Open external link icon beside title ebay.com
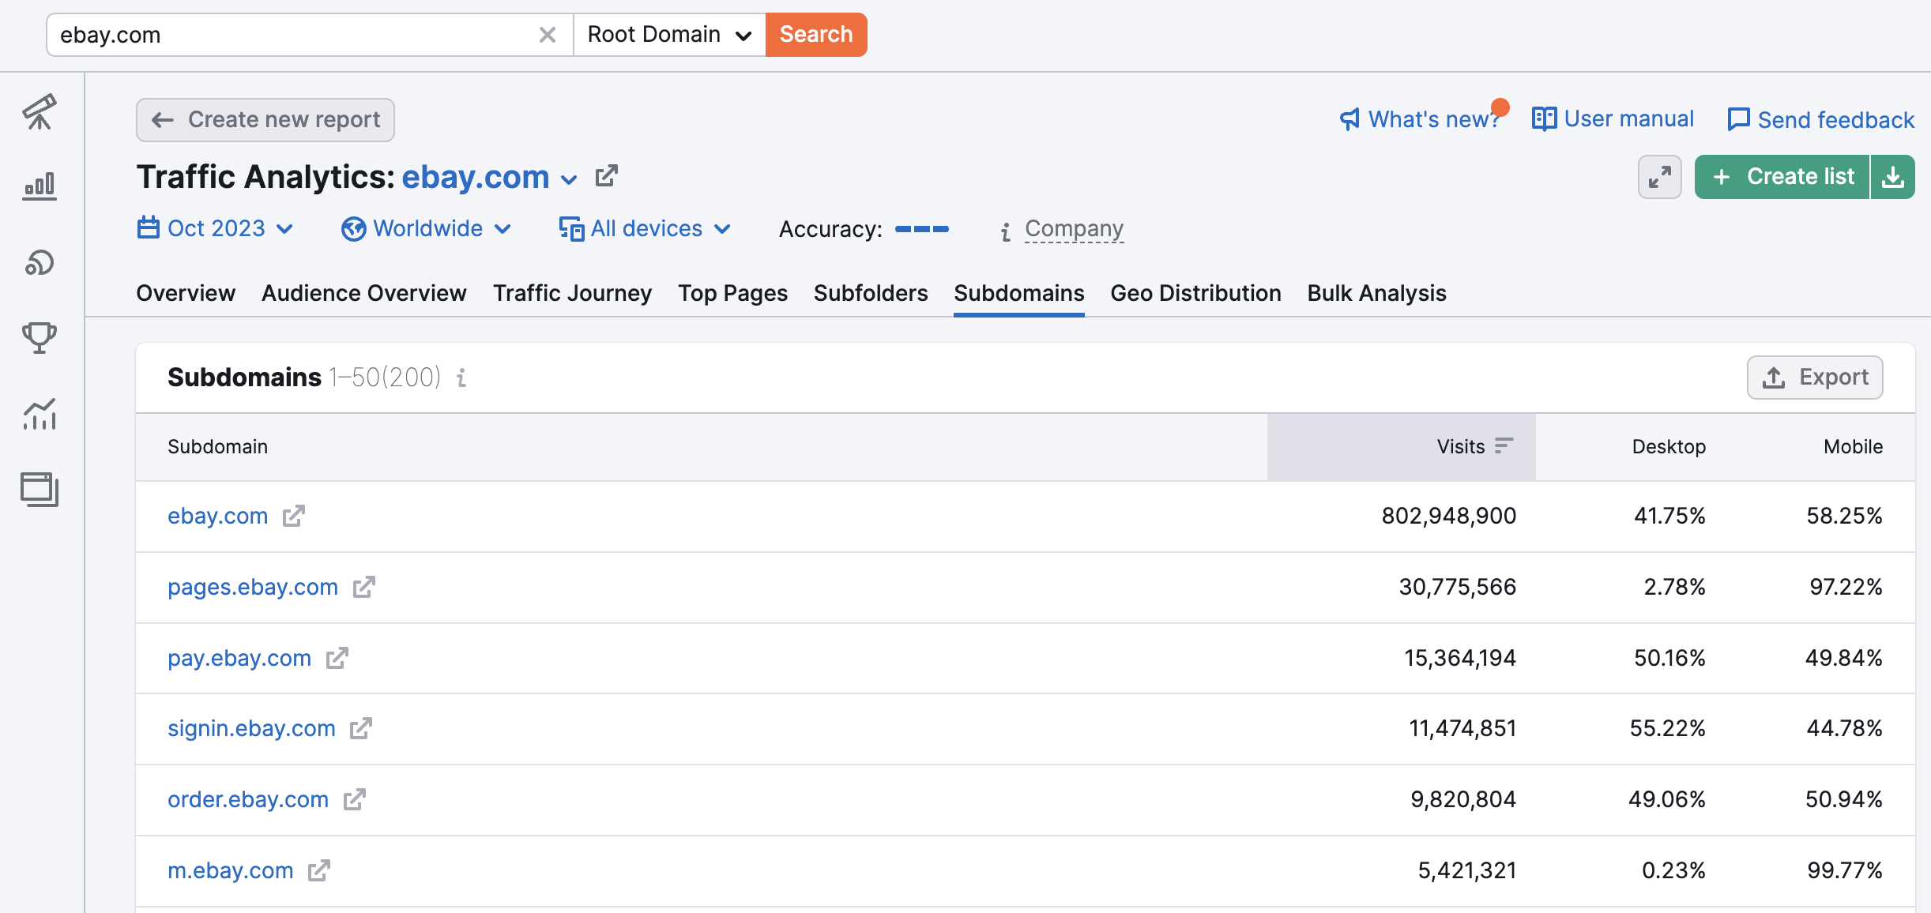Image resolution: width=1931 pixels, height=913 pixels. (x=606, y=176)
